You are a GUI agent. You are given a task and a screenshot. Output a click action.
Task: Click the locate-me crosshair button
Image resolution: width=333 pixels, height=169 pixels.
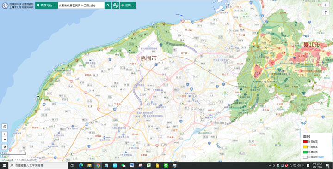(x=5, y=127)
